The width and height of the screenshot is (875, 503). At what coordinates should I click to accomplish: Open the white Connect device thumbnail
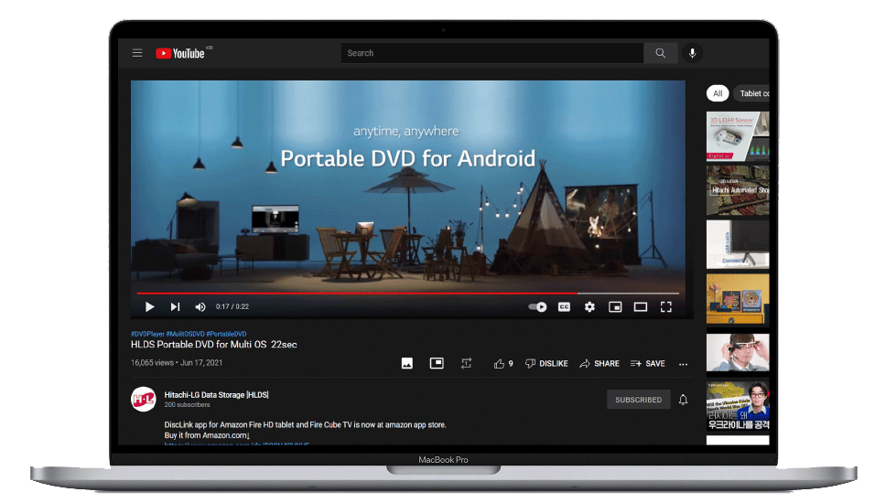click(738, 245)
